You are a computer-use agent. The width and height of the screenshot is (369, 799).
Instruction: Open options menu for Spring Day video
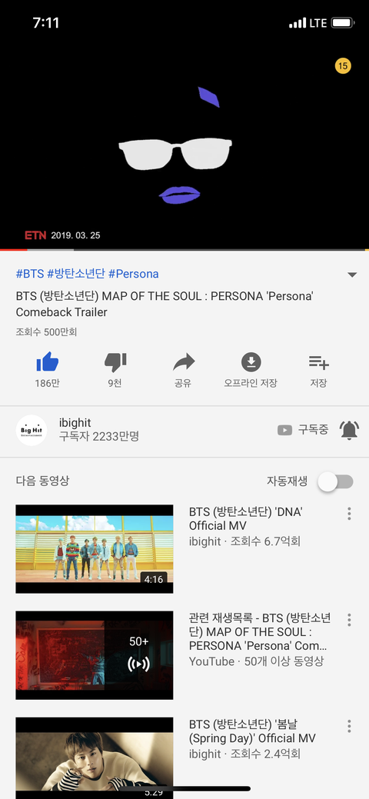tap(349, 726)
